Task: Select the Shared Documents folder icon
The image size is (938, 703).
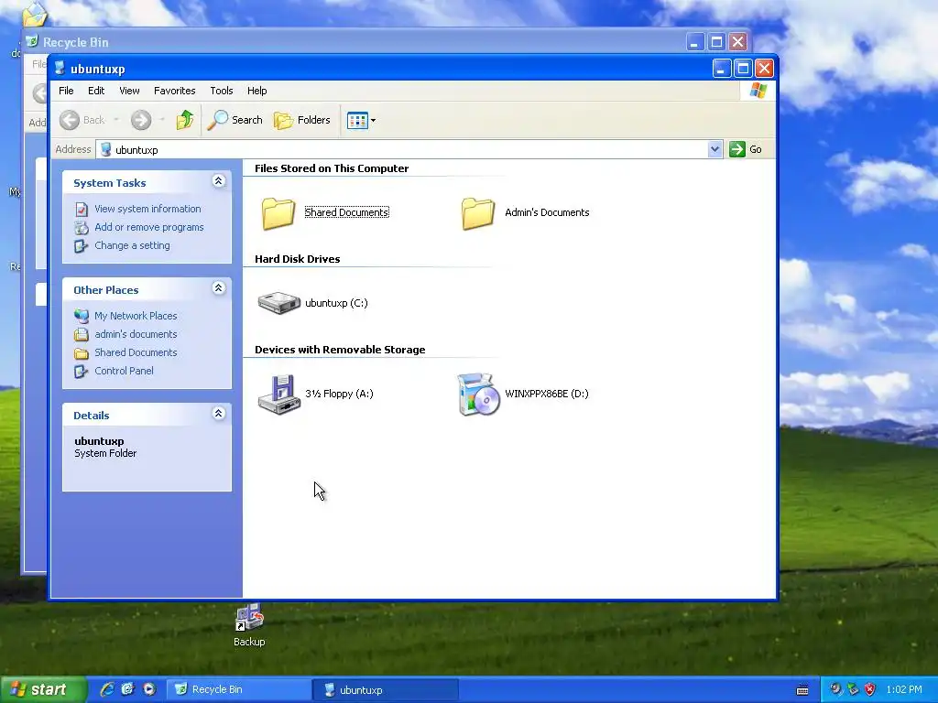Action: pyautogui.click(x=278, y=212)
